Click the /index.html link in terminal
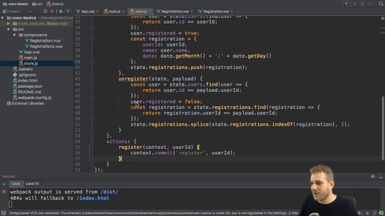Screen dimensions: 385x216 (x=93, y=198)
